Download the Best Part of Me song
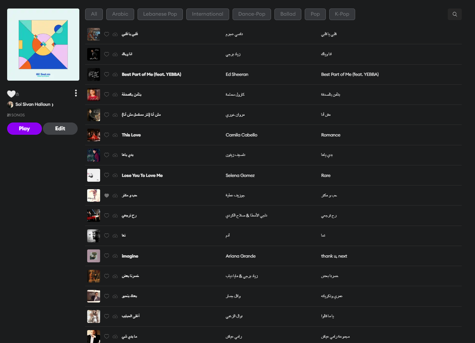Screen dimensions: 475x343 coord(115,75)
